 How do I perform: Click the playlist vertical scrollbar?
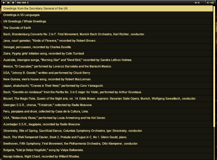(214, 83)
